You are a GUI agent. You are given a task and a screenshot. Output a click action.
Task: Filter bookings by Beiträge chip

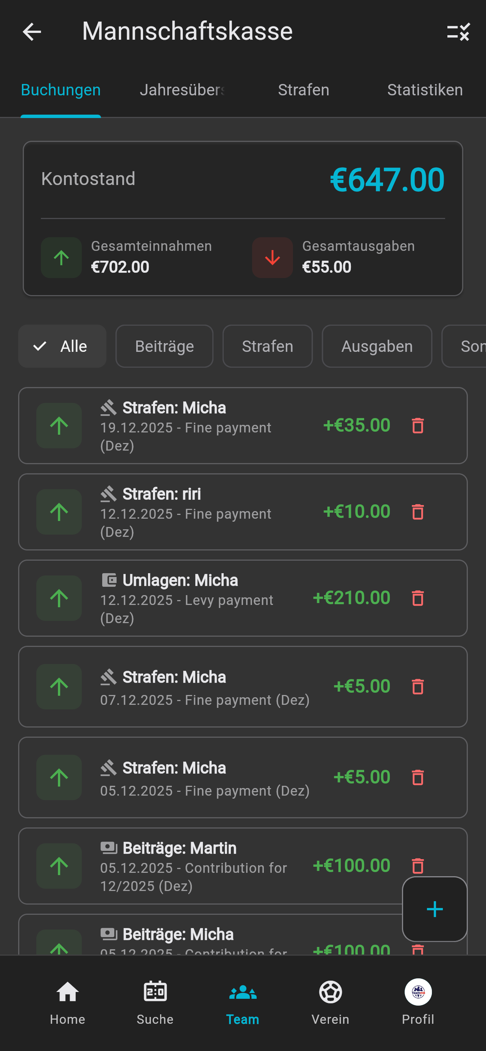pyautogui.click(x=164, y=347)
